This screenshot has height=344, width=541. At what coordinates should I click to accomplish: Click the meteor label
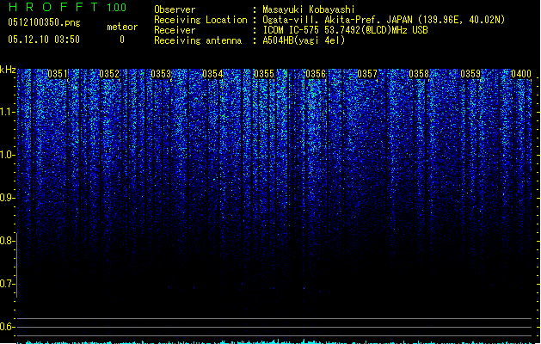(x=122, y=27)
